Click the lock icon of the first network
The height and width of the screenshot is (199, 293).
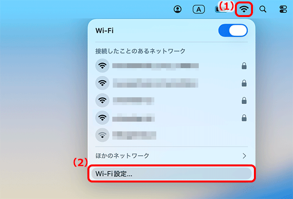244,66
